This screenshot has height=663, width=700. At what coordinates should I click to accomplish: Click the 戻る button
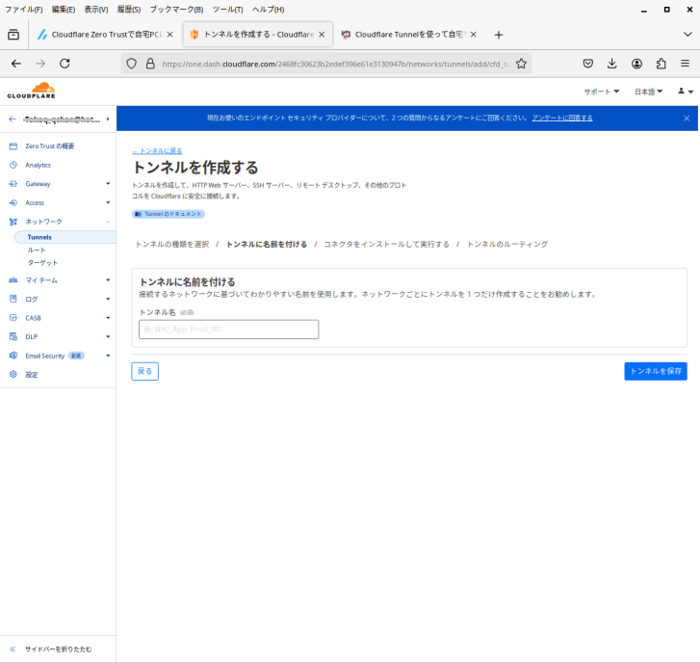point(144,371)
